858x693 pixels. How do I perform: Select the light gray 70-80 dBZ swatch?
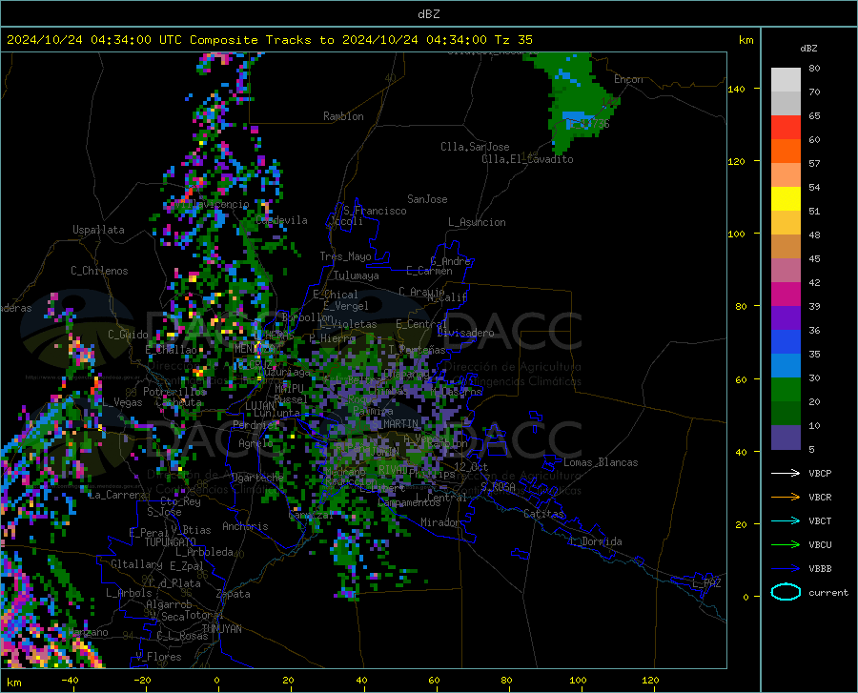click(786, 80)
